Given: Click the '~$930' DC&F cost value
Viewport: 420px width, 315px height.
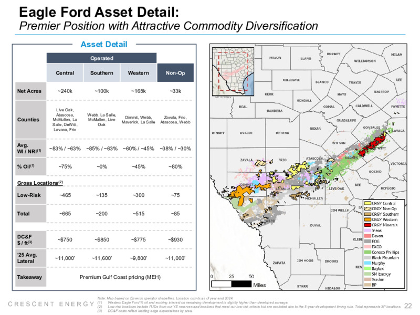Looking at the screenshot, I should click(x=175, y=240).
